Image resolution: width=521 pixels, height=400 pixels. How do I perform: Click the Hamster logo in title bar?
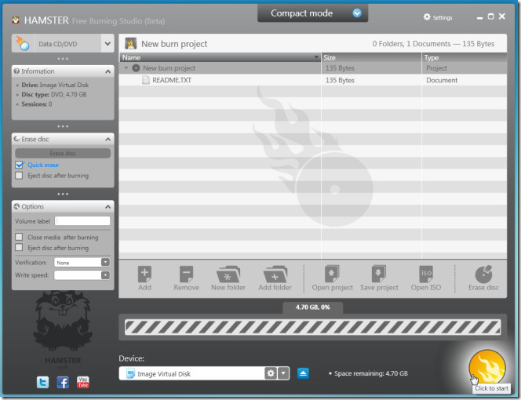(16, 20)
